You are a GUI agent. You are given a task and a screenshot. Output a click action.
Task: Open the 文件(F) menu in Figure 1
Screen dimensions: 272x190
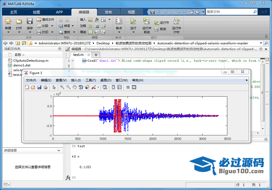[x=31, y=80]
